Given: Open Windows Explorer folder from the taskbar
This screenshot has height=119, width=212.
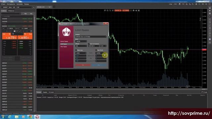Looking at the screenshot, I should tap(17, 117).
